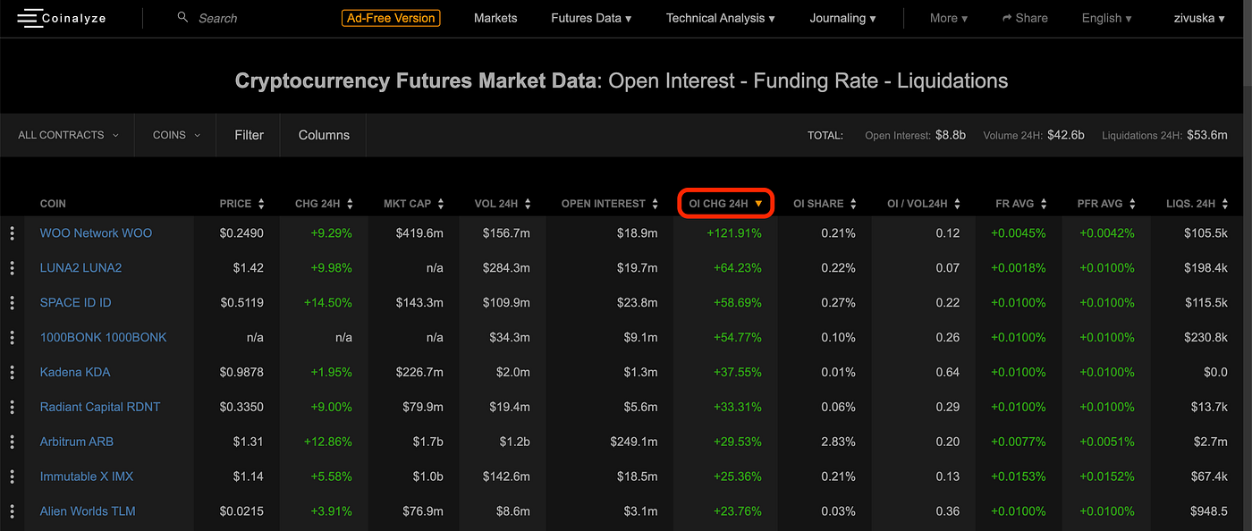Open the Futures Data menu

(x=591, y=18)
